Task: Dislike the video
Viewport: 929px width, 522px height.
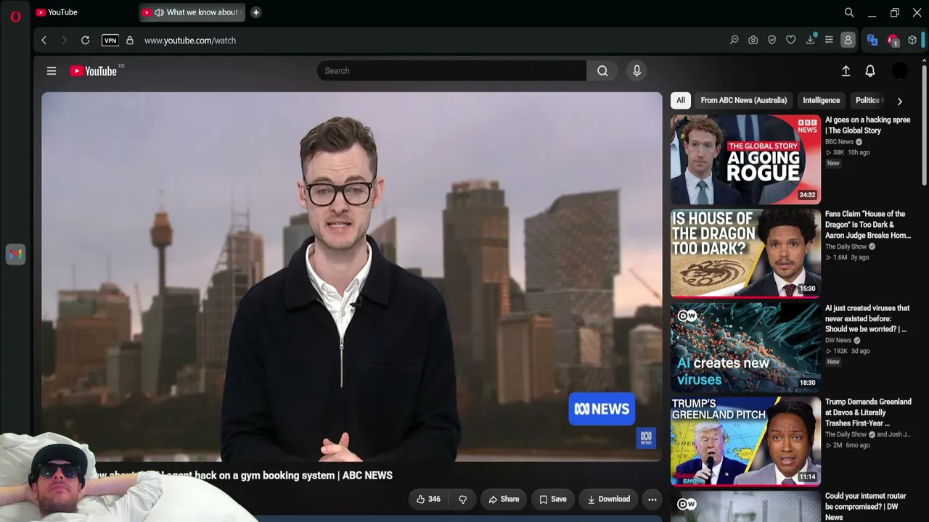Action: coord(462,500)
